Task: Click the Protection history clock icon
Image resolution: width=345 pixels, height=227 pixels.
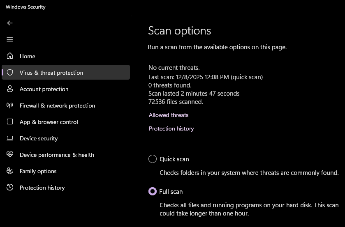Action: [x=10, y=188]
